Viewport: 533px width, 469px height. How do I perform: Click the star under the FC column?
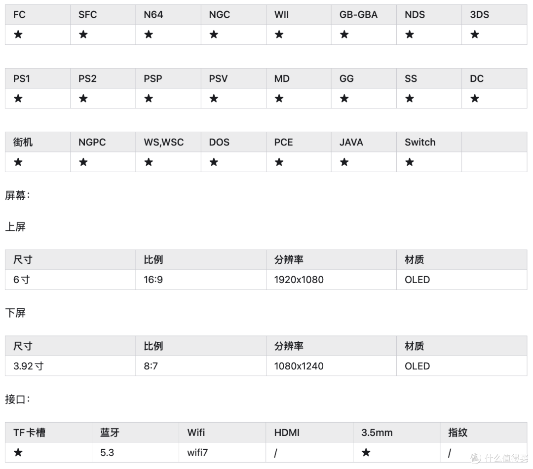point(18,35)
